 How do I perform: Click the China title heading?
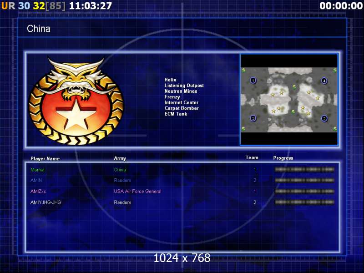click(39, 29)
